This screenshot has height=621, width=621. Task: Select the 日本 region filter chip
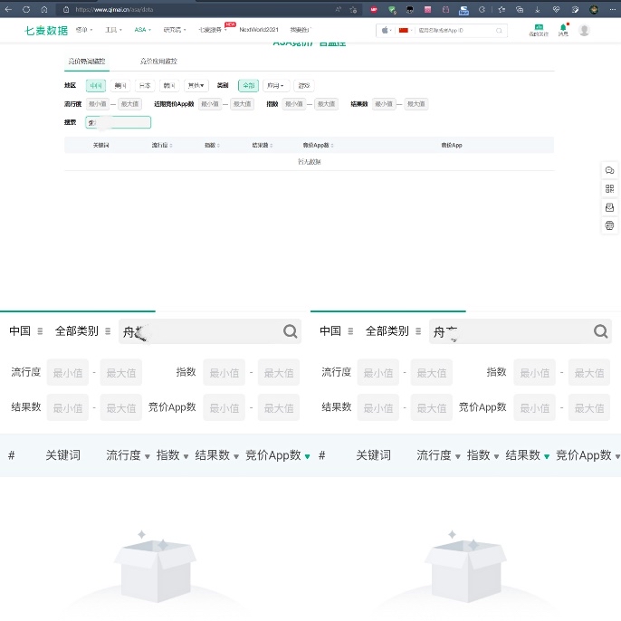pos(145,85)
